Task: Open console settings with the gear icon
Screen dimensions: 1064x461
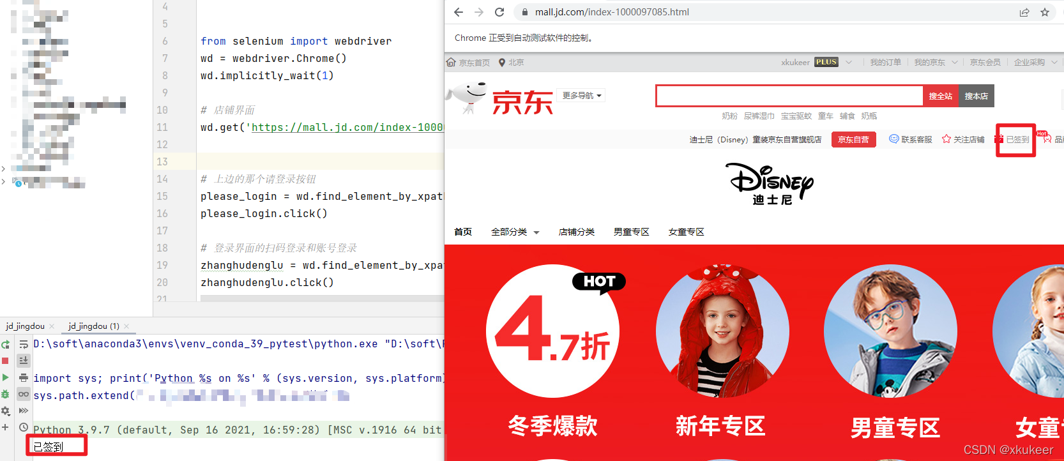Action: 6,411
